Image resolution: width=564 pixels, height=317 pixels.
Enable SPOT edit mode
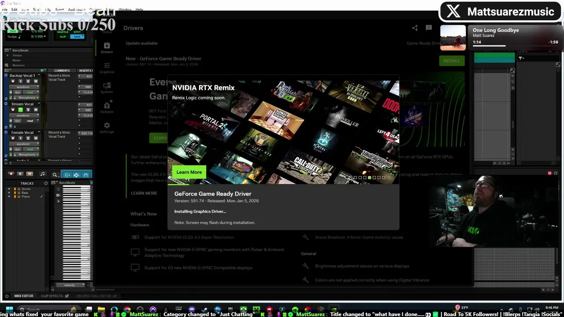pyautogui.click(x=77, y=32)
